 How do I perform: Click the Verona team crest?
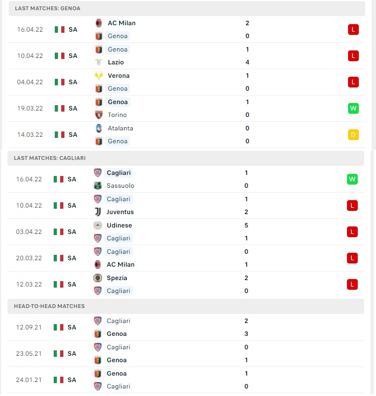(99, 76)
